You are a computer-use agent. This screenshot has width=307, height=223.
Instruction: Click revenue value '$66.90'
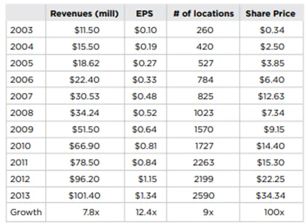click(x=85, y=146)
